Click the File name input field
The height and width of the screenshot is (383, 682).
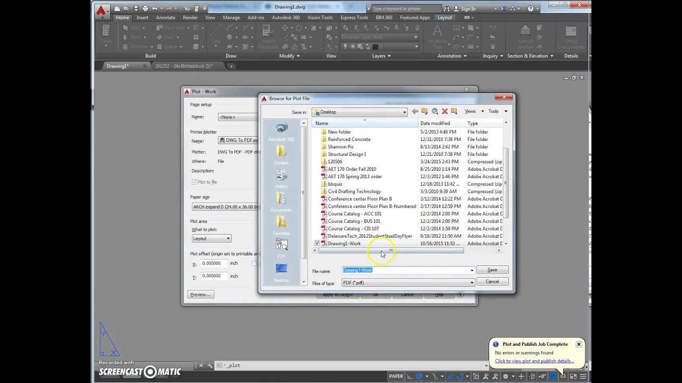tap(405, 270)
